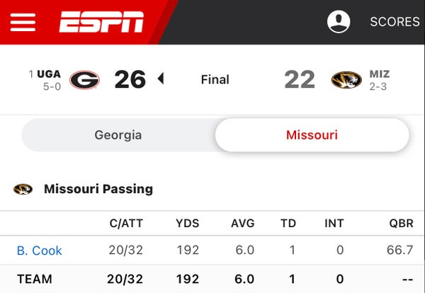Viewport: 425px width, 293px height.
Task: Open the SCORES menu
Action: click(395, 22)
